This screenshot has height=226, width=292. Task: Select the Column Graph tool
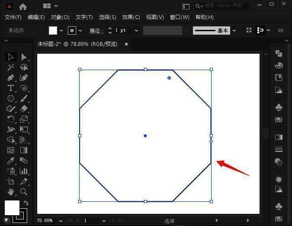pyautogui.click(x=24, y=171)
